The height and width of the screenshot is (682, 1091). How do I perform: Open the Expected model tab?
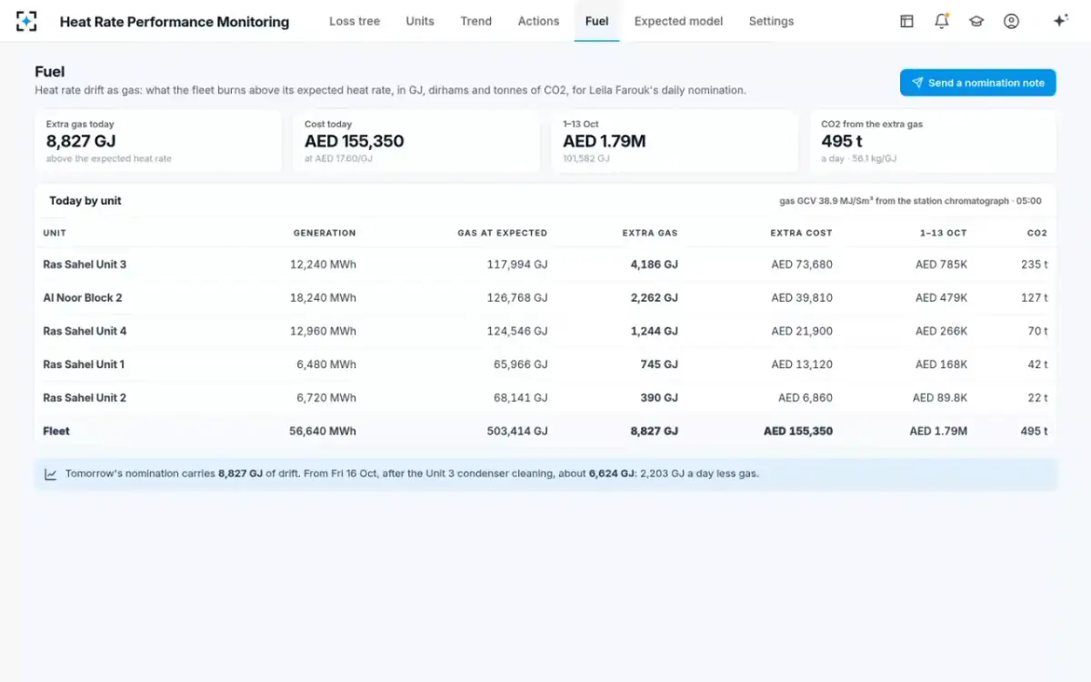(678, 21)
